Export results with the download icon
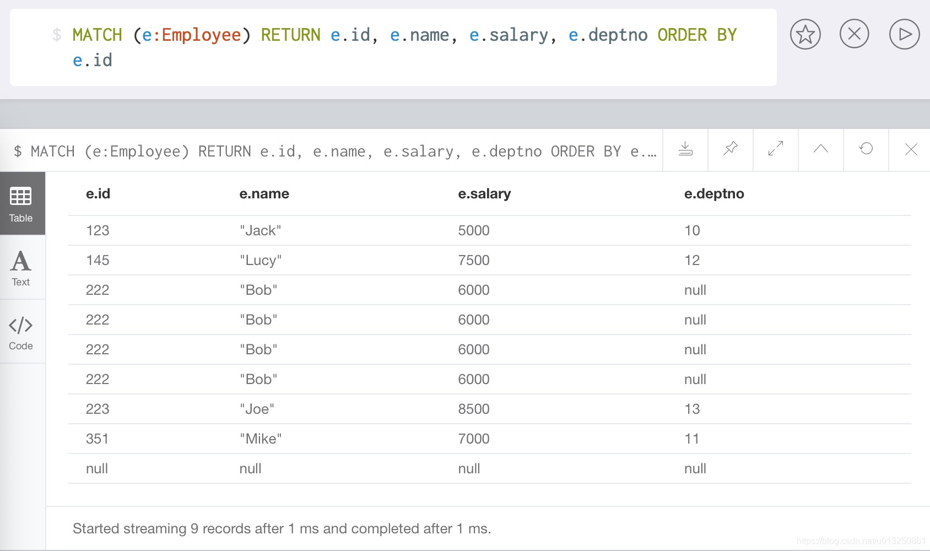This screenshot has height=551, width=930. tap(685, 149)
